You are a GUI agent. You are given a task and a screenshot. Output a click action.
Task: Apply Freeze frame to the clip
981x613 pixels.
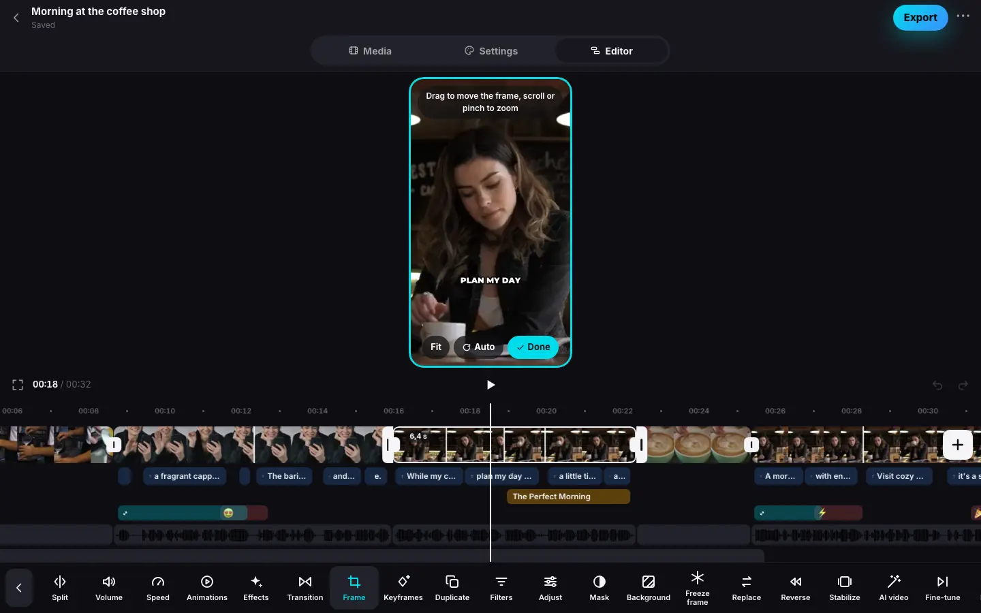coord(698,588)
